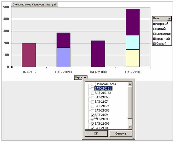Click the ВАЗ-2107 list item text
Image resolution: width=175 pixels, height=142 pixels.
[101, 102]
